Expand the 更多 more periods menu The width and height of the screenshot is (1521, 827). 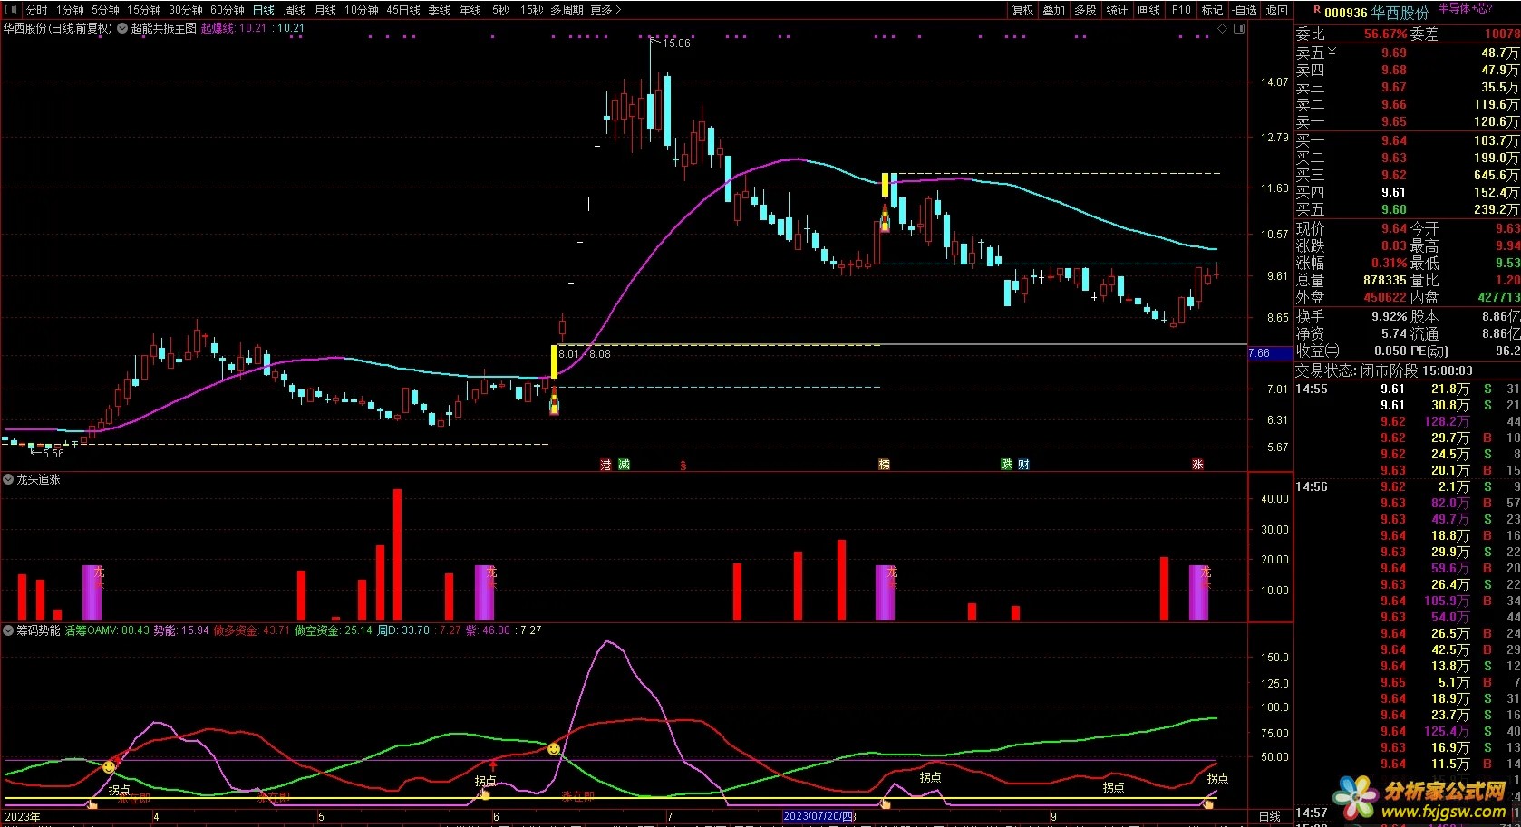click(x=605, y=10)
